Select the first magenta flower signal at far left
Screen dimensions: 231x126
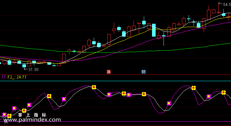point(4,114)
